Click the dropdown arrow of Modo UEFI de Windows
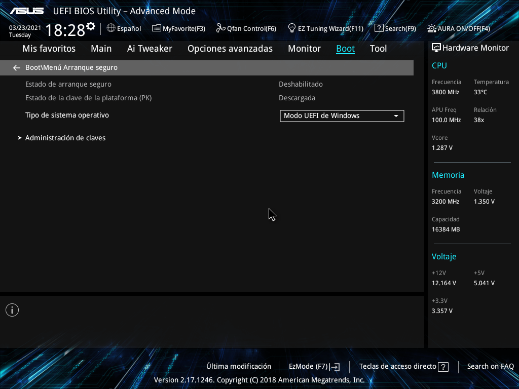The height and width of the screenshot is (389, 519). pyautogui.click(x=396, y=116)
